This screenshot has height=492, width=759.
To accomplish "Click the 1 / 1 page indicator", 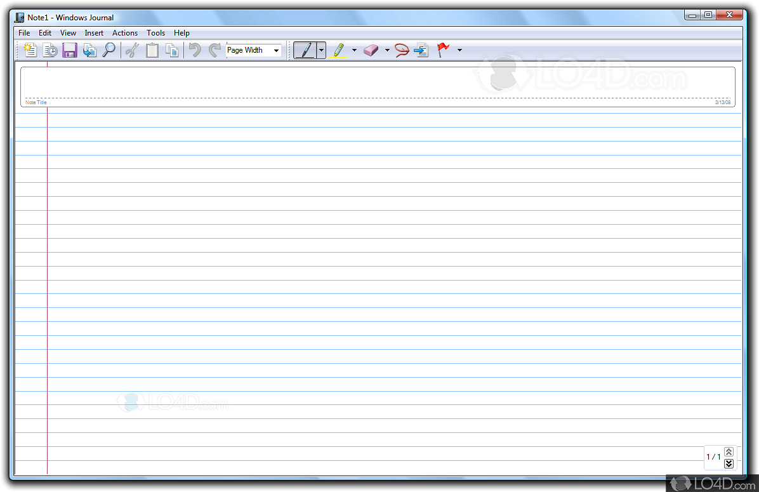I will point(713,456).
